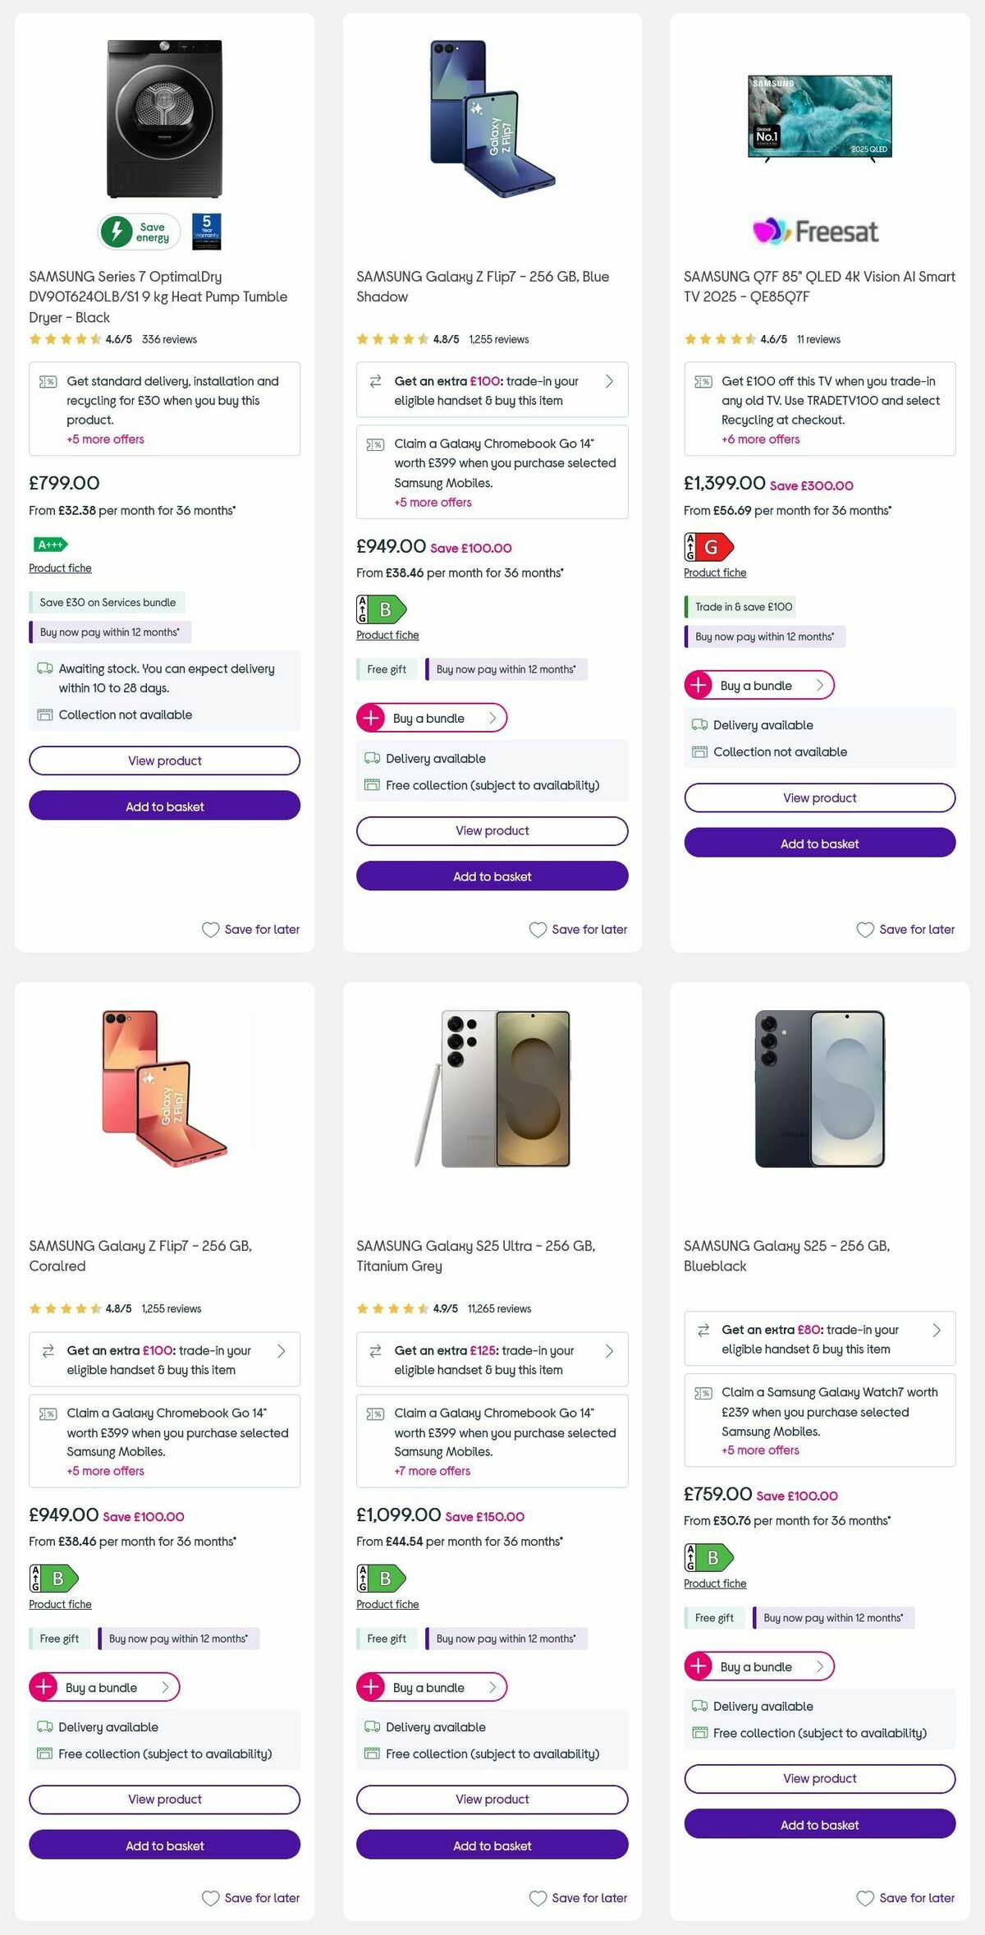Open +5 more offers on the tumble dryer card
The width and height of the screenshot is (985, 1935).
coord(103,439)
